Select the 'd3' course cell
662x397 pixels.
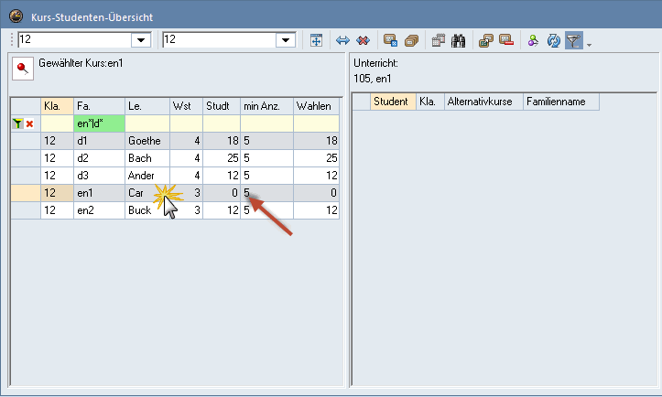click(99, 176)
